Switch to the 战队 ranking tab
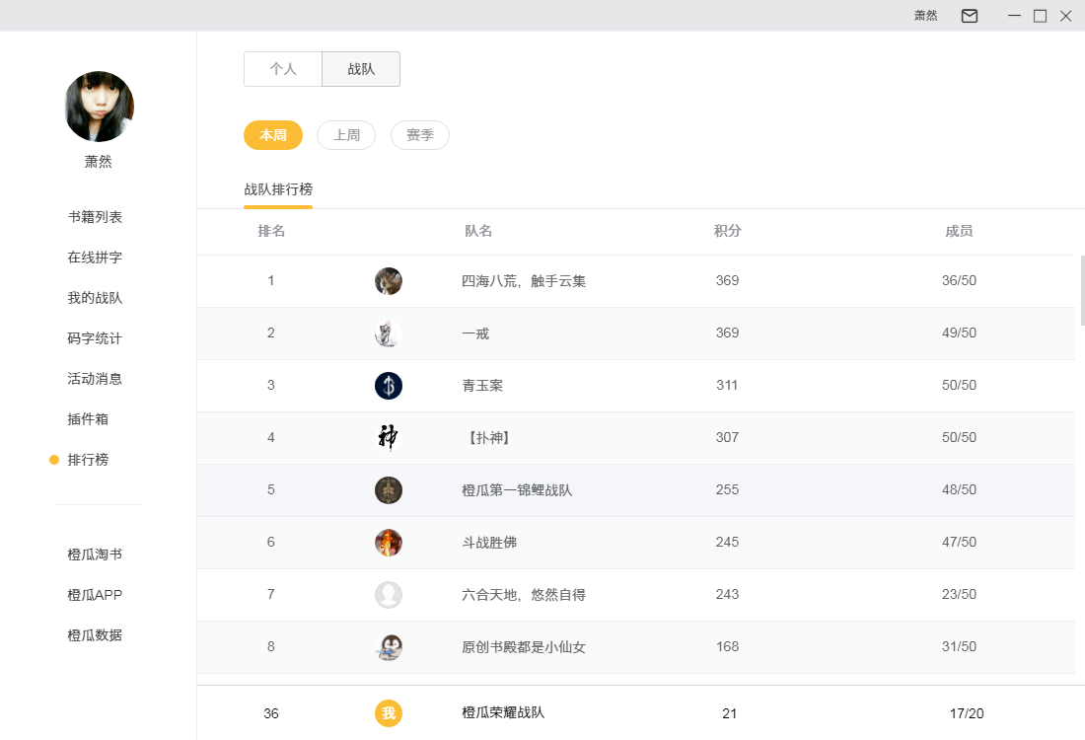The width and height of the screenshot is (1085, 740). (361, 69)
